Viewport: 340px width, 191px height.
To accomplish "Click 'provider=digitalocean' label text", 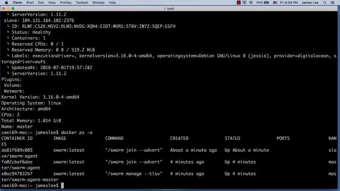I will (x=301, y=56).
